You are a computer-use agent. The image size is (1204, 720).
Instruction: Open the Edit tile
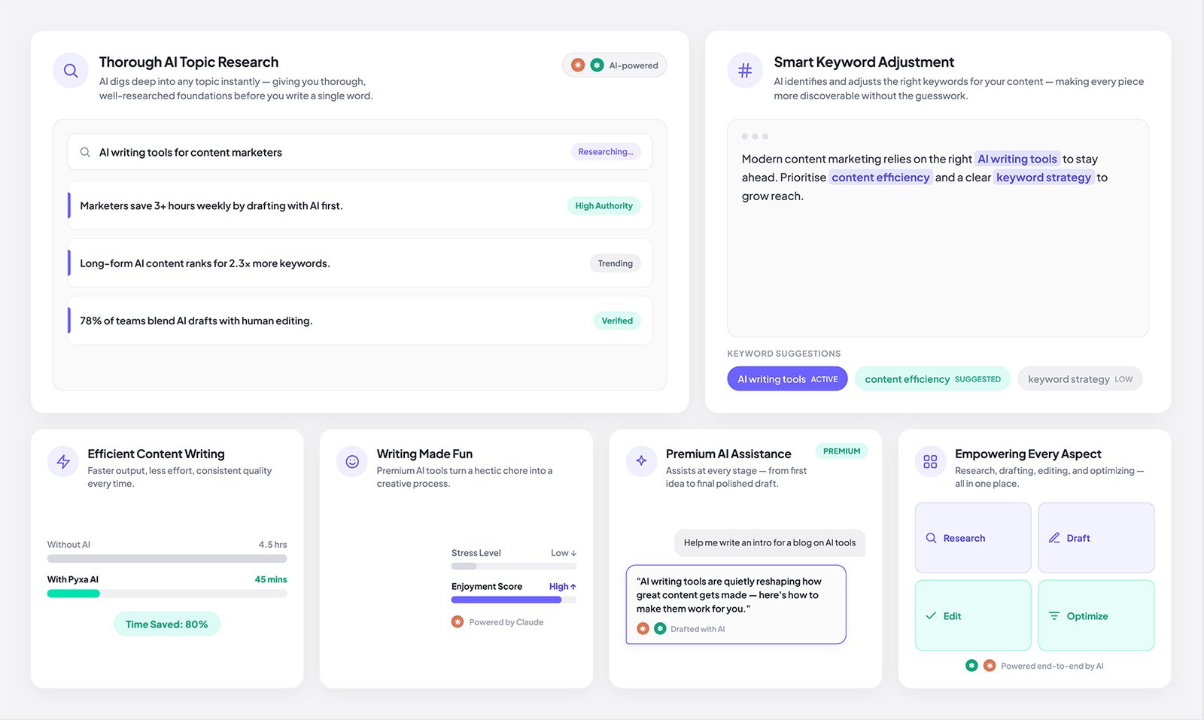pyautogui.click(x=973, y=615)
